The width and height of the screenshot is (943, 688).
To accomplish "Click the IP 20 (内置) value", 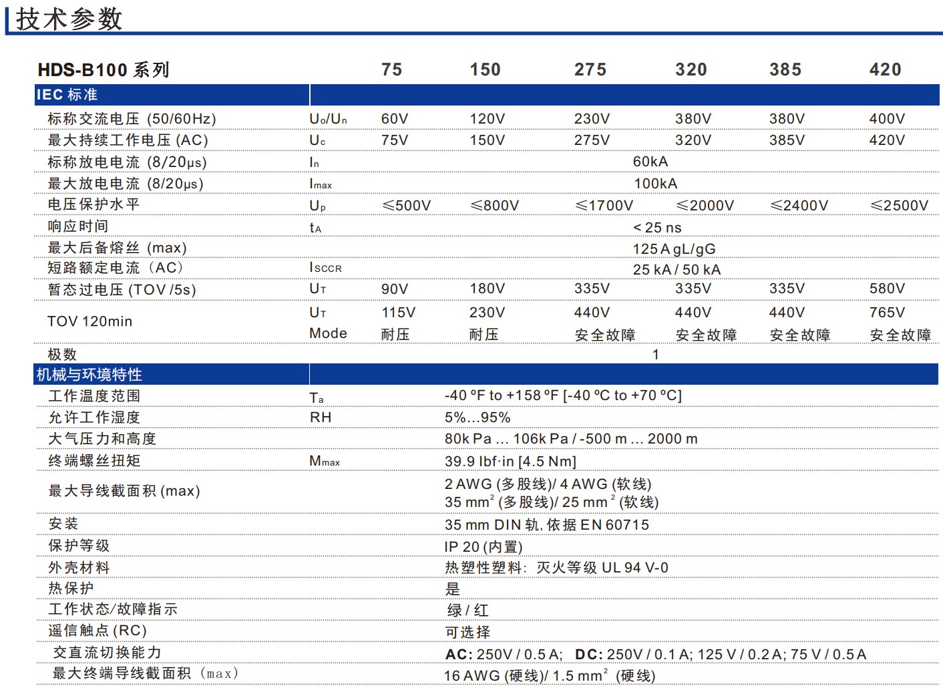I will point(484,547).
